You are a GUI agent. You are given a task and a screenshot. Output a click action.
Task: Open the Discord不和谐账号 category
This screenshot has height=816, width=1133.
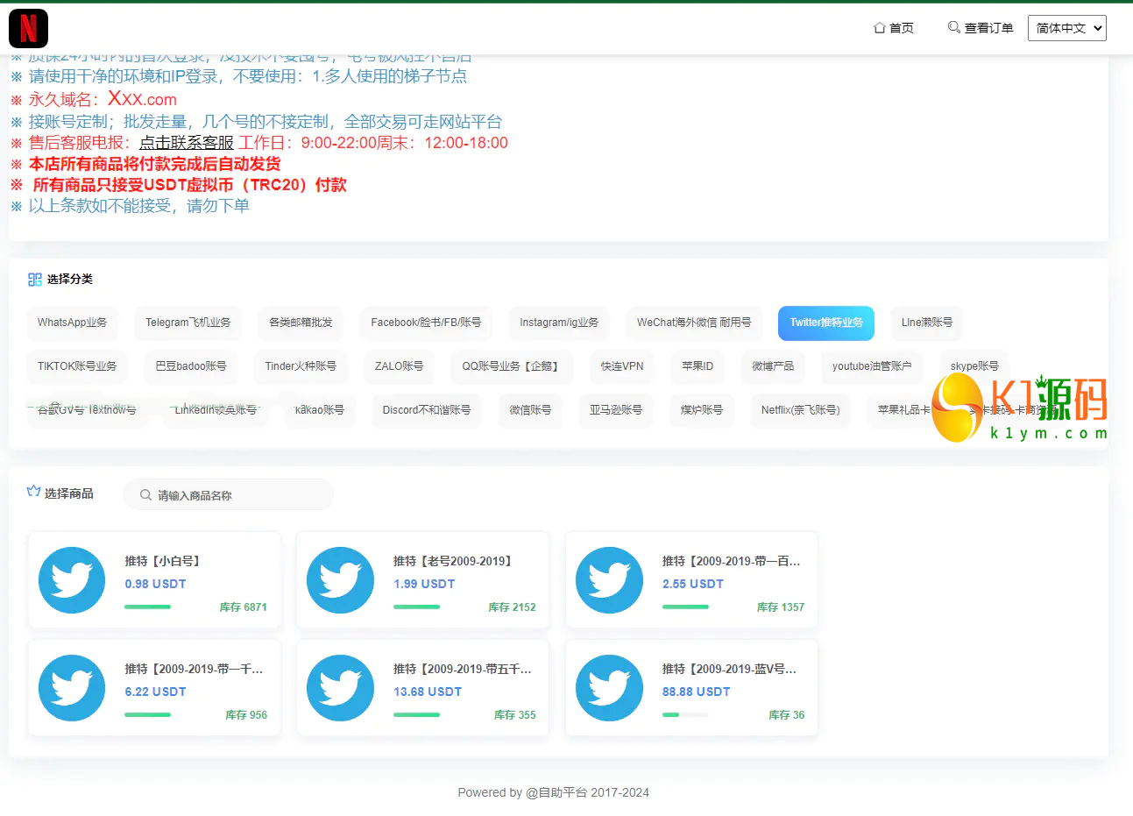(x=426, y=410)
